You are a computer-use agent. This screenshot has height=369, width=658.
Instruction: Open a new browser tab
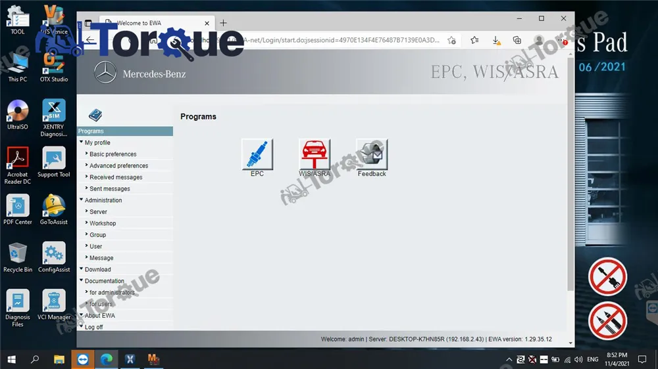(223, 23)
